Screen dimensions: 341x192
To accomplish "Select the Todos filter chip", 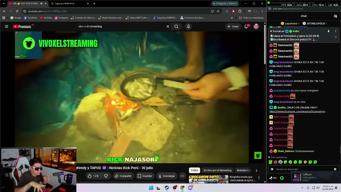I will (194, 170).
